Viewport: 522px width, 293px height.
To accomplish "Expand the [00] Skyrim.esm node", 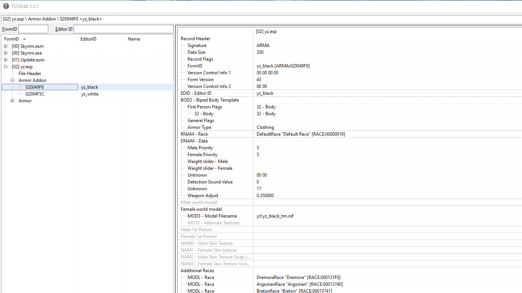I will [6, 46].
